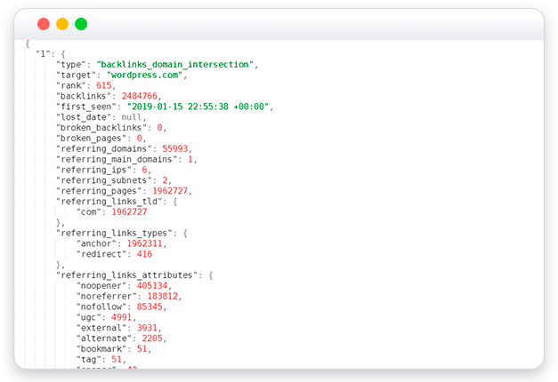Click the first_seen date string value
This screenshot has height=382, width=558.
coord(198,107)
